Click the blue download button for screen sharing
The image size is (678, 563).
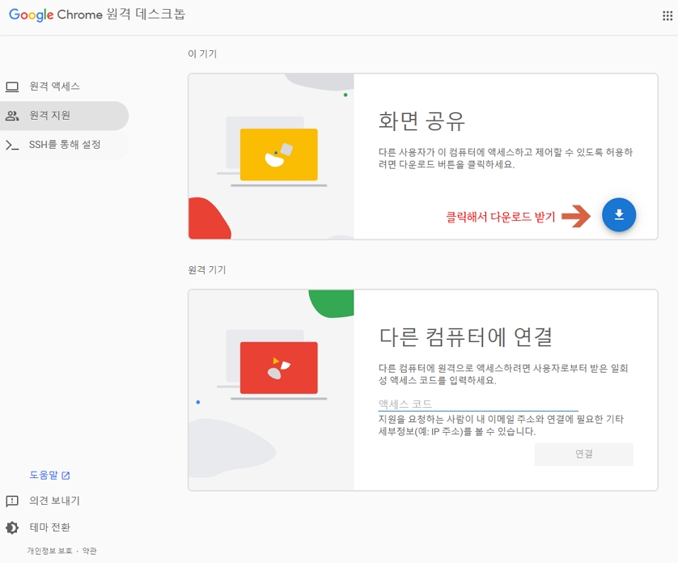(x=619, y=215)
